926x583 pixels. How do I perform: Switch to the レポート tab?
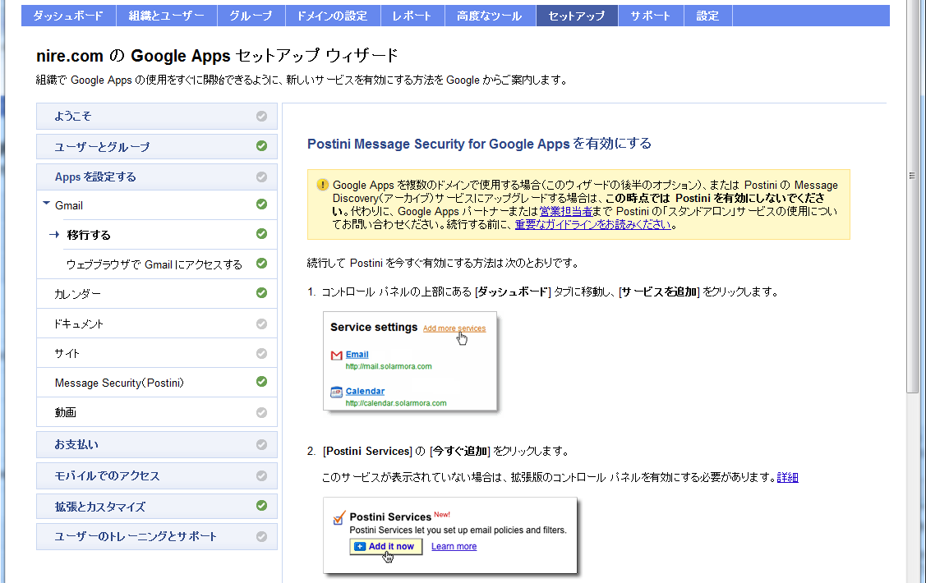tap(412, 16)
